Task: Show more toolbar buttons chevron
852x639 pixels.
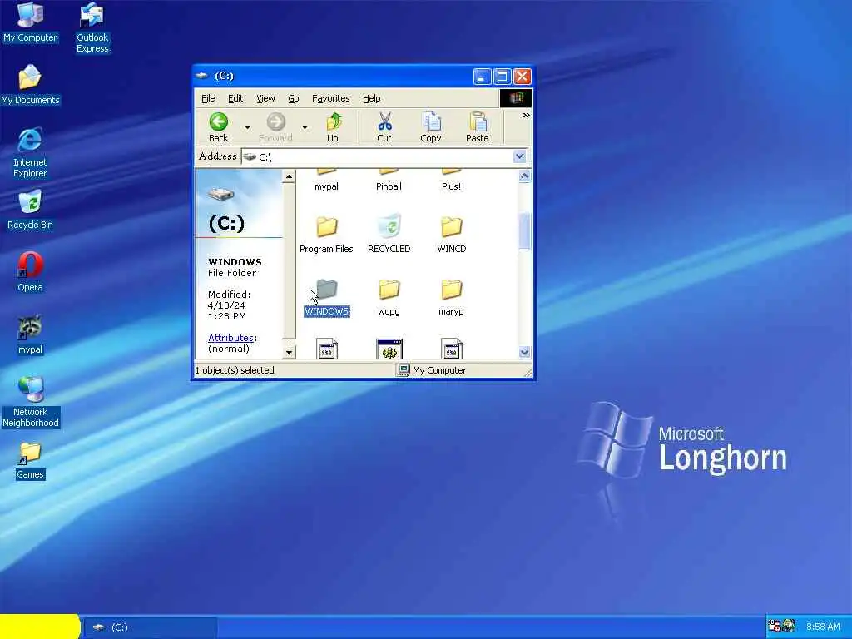Action: [x=526, y=115]
